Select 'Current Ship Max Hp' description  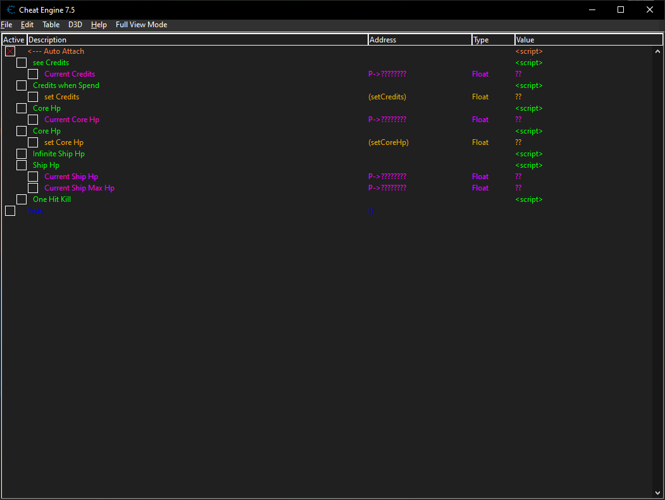(79, 189)
